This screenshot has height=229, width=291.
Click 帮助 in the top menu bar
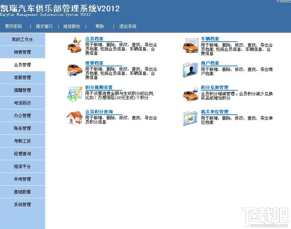100,26
